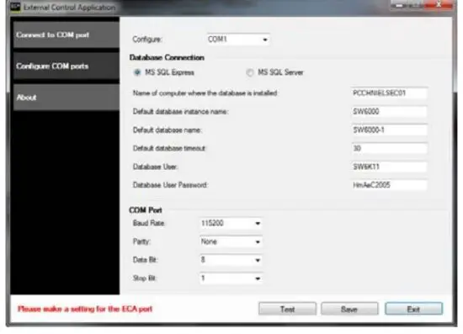Open the About page
463x334 pixels.
click(x=67, y=98)
